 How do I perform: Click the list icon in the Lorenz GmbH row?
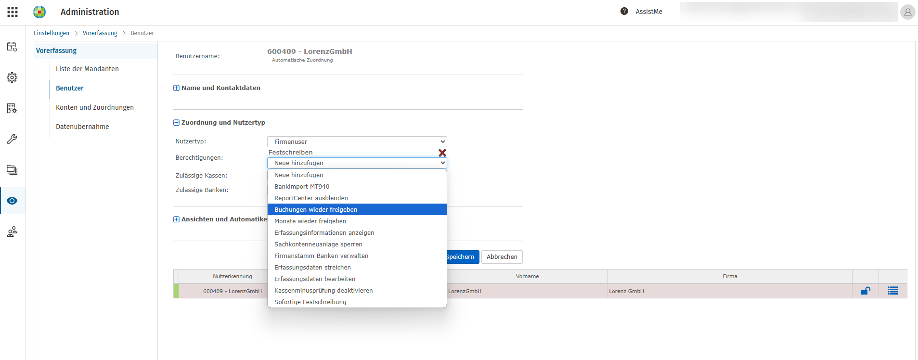point(893,291)
